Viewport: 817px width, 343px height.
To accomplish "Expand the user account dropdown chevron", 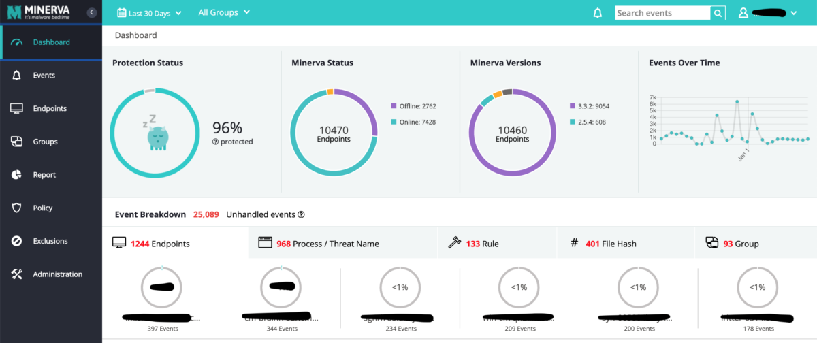I will (x=793, y=13).
